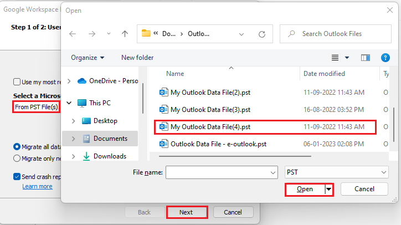Click icon of My Outlook Data File(3).pst
This screenshot has height=225, width=401.
coord(164,110)
